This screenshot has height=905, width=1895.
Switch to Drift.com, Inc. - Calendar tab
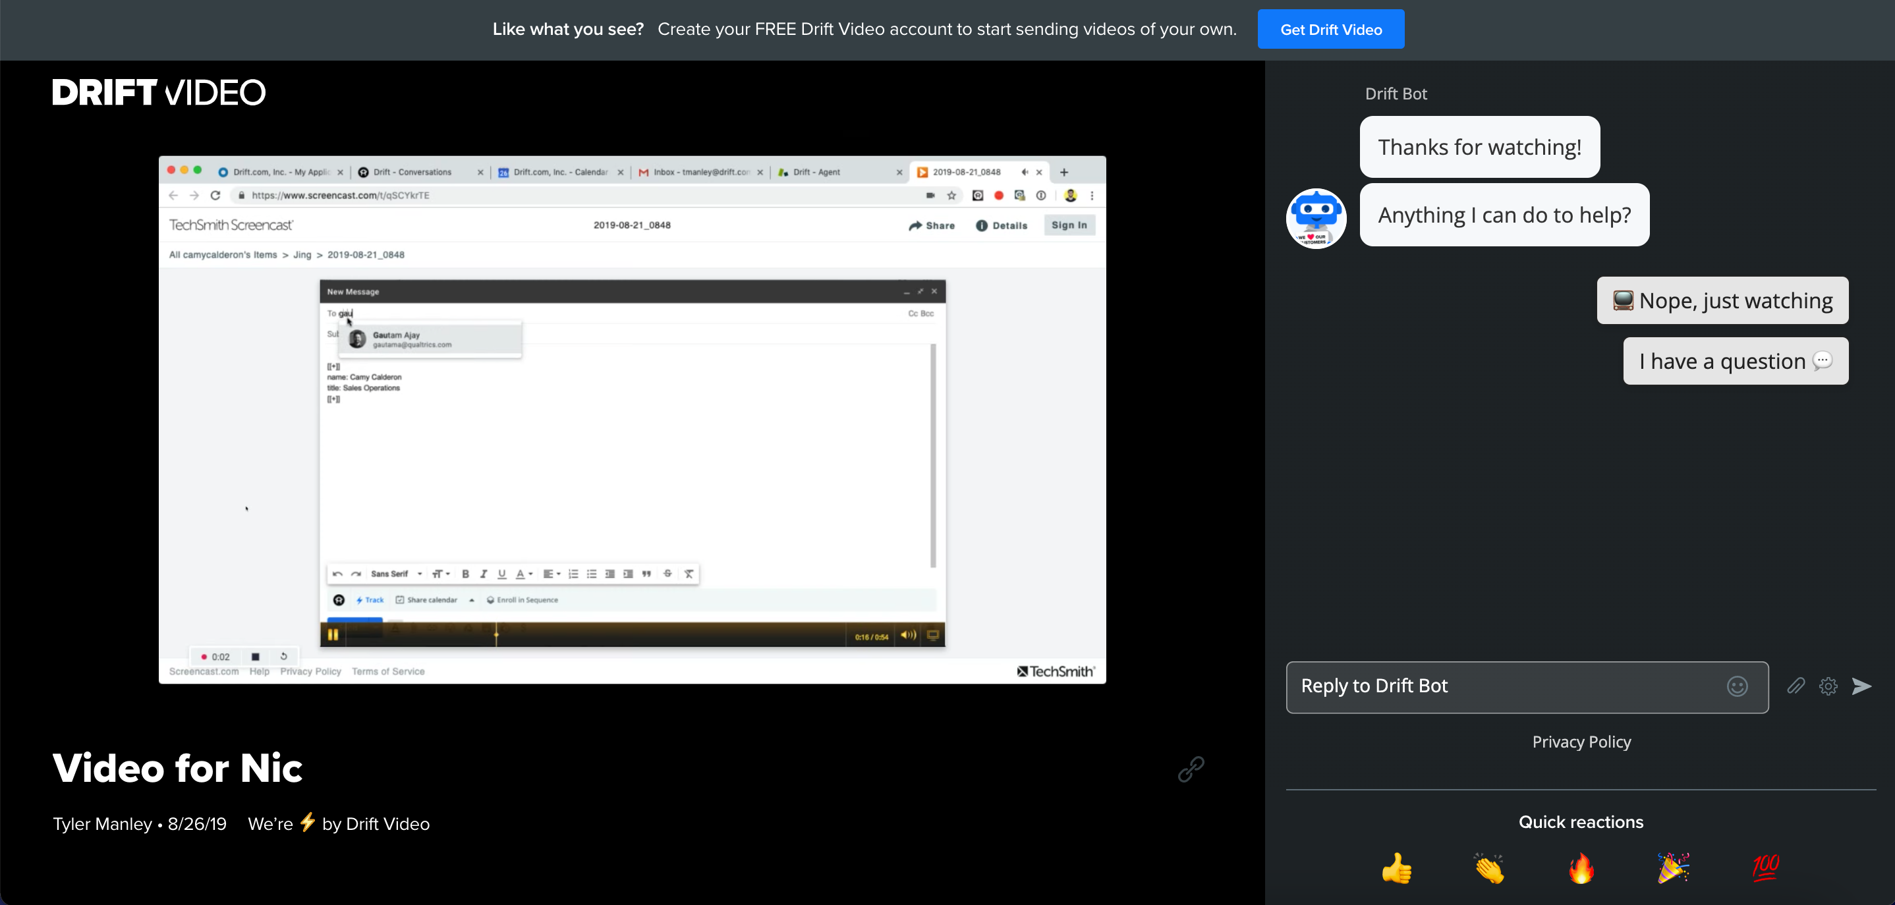[561, 172]
